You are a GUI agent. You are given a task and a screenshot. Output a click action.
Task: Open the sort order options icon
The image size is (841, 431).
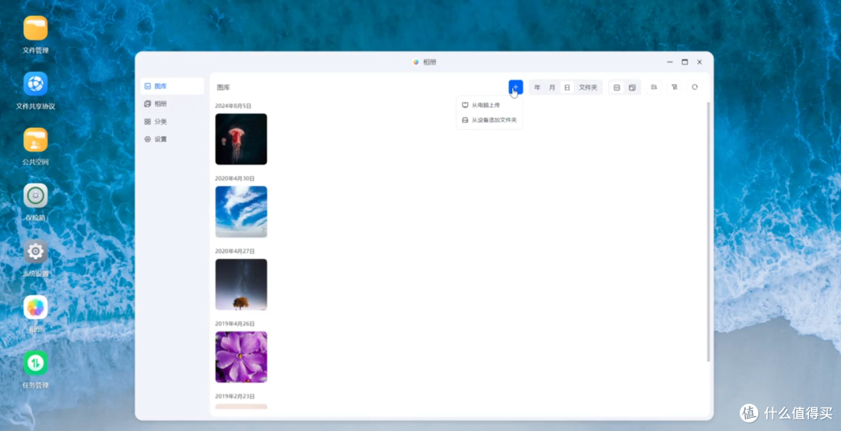click(654, 87)
